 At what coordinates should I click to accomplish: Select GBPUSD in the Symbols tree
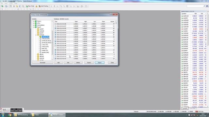tap(42, 56)
